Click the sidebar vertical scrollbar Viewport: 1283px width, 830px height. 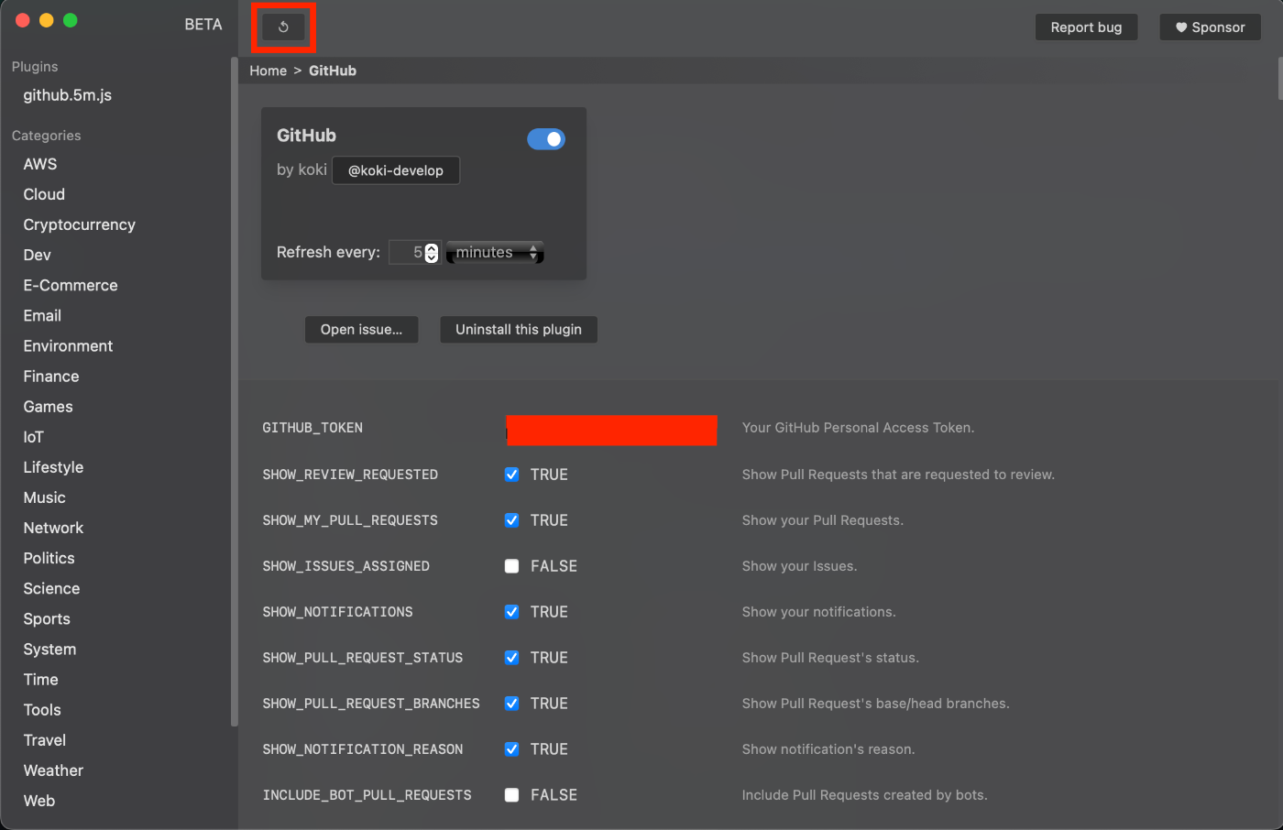[x=235, y=394]
